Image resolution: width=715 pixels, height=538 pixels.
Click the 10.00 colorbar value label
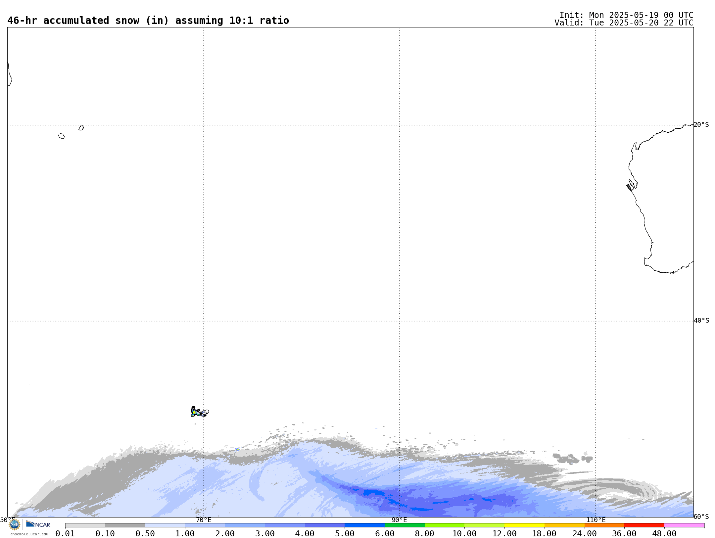tap(464, 534)
